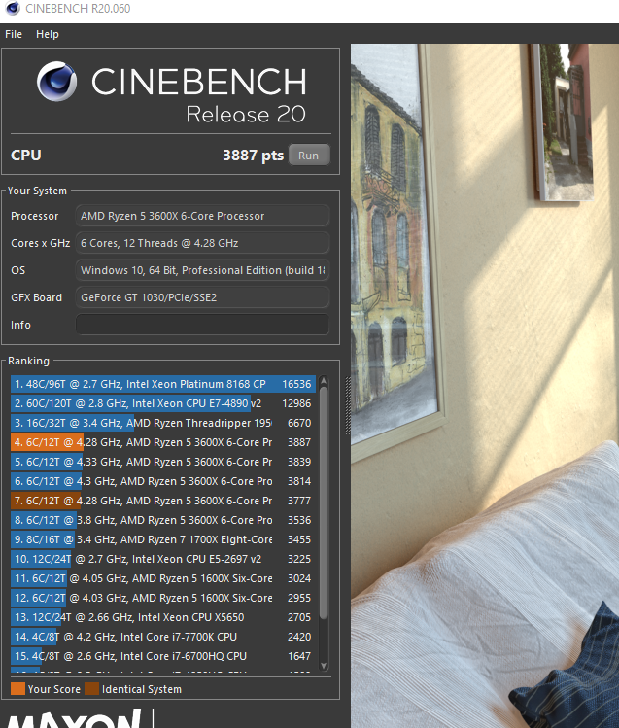Click the rendered room scene preview

tap(485, 386)
